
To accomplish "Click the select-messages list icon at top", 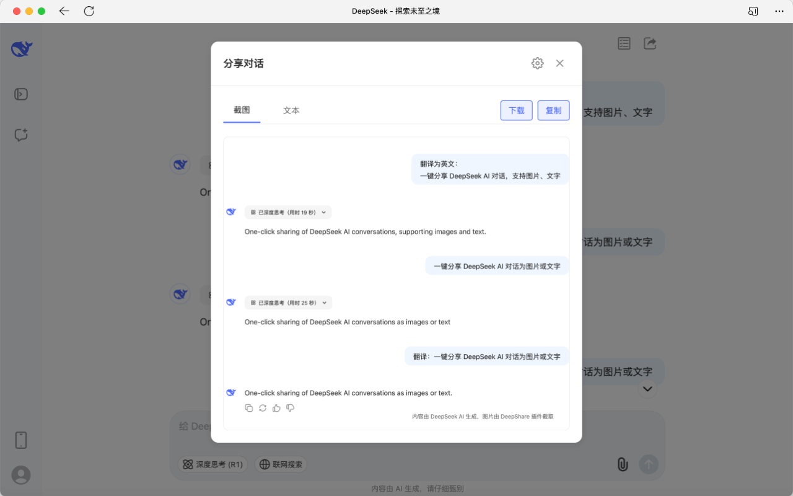I will (x=624, y=43).
